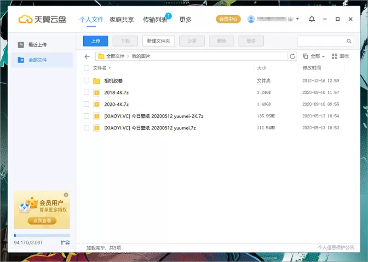This screenshot has height=262, width=368.
Task: Select the 相机胶卷 folder name
Action: pos(113,81)
